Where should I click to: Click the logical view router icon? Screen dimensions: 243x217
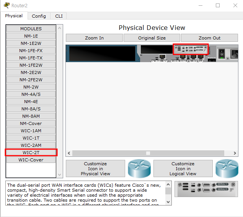pyautogui.click(x=227, y=168)
